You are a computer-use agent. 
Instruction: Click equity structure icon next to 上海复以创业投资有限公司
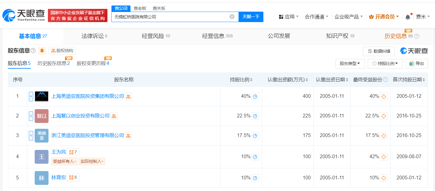pyautogui.click(x=114, y=116)
